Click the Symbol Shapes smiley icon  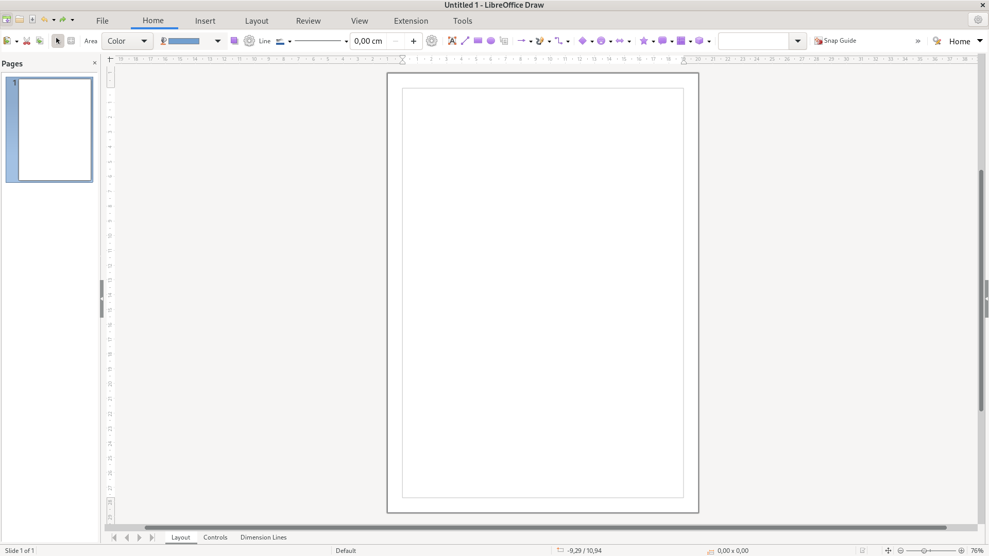coord(601,41)
